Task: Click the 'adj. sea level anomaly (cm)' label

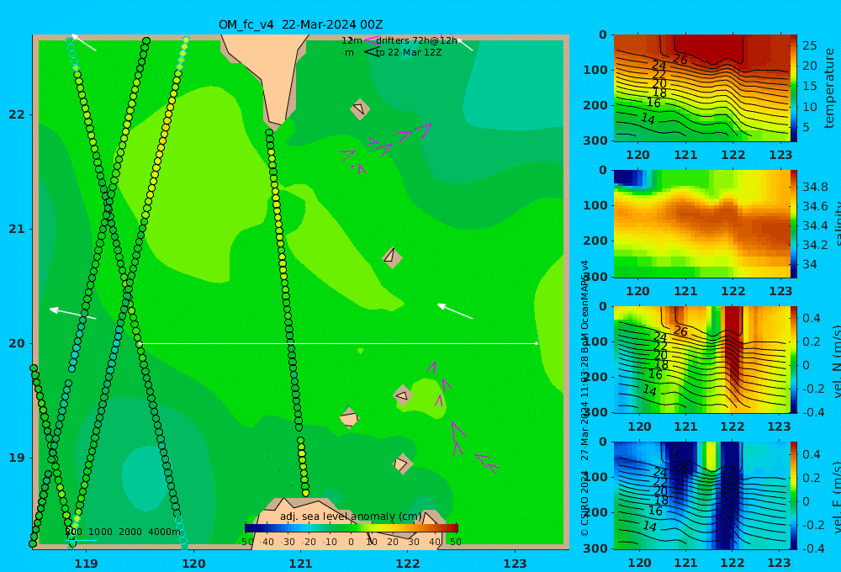Action: (352, 516)
